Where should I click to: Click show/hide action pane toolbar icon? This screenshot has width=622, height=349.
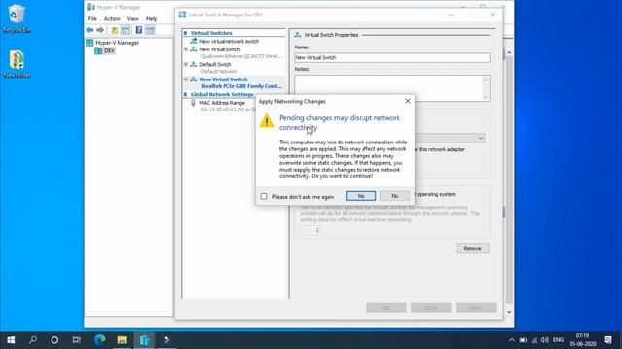pos(150,30)
